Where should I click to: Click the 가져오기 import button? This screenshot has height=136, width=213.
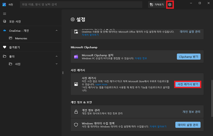(x=157, y=4)
